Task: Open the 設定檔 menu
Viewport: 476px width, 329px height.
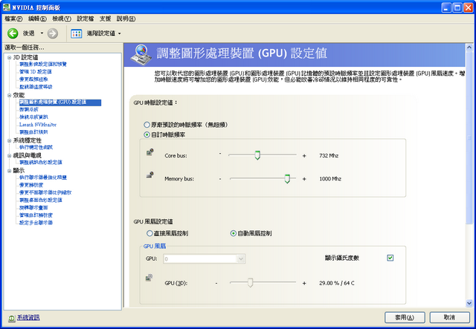Action: (86, 19)
